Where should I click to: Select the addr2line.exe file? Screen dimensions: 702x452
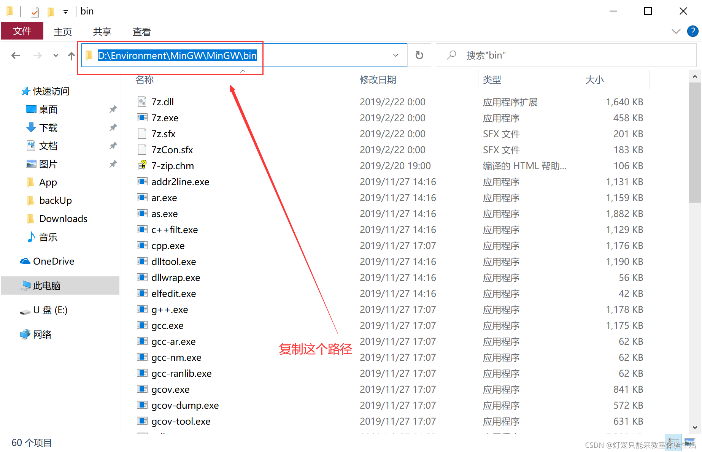(x=180, y=182)
